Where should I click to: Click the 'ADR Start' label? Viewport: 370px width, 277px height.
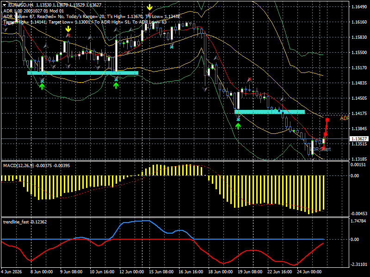(320, 149)
